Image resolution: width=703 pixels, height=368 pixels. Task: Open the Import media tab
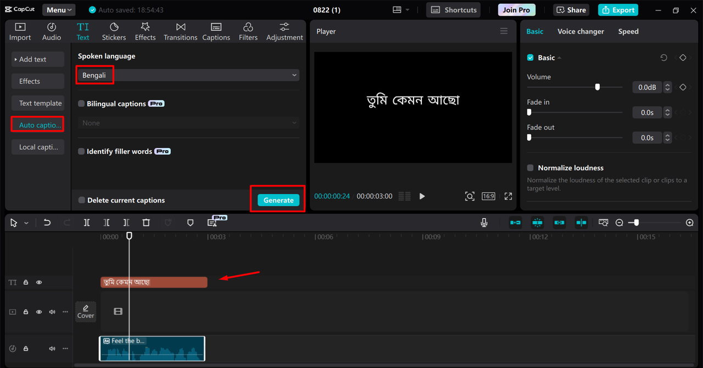pyautogui.click(x=20, y=32)
